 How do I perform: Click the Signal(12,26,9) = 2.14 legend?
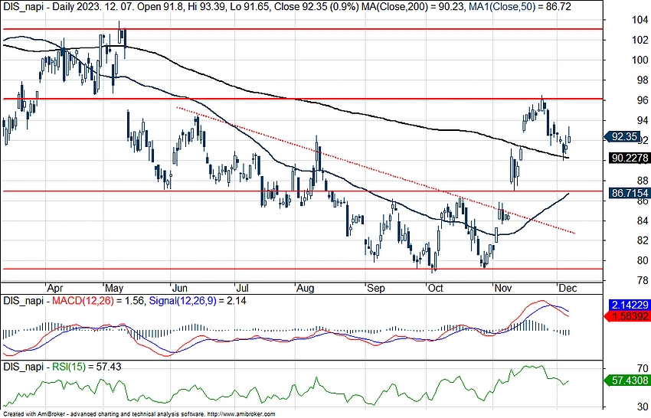click(x=197, y=301)
